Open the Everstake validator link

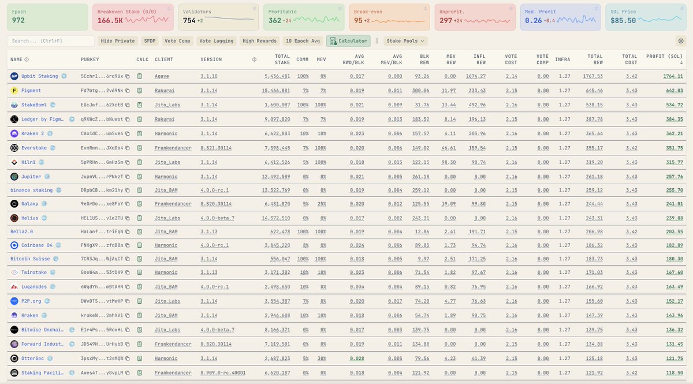click(34, 148)
